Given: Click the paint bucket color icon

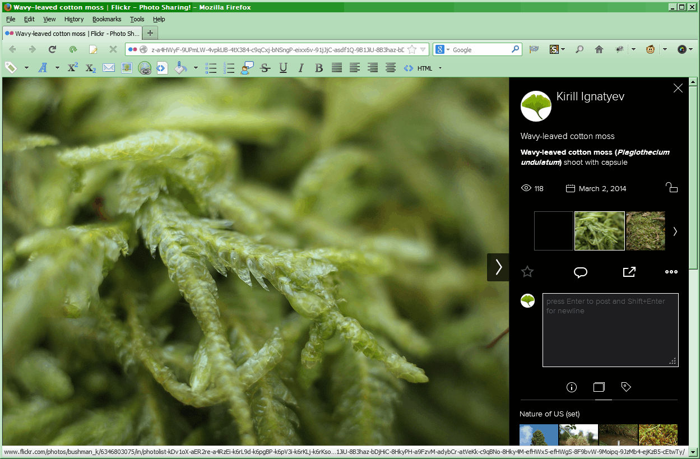Looking at the screenshot, I should click(180, 68).
